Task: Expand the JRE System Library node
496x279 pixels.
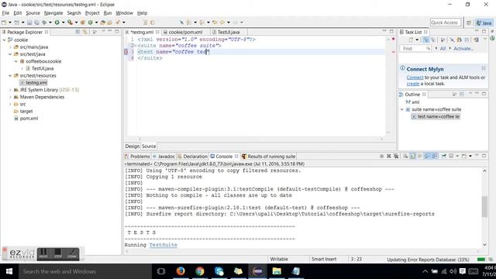Action: click(x=10, y=90)
